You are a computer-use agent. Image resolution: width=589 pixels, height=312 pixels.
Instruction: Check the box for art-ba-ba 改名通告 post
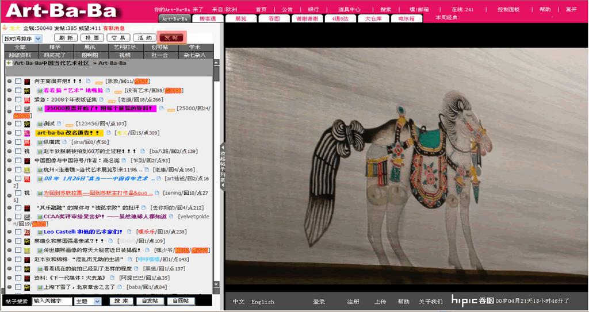point(18,133)
